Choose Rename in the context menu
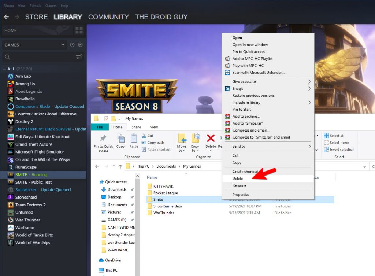375x276 pixels. [x=268, y=185]
